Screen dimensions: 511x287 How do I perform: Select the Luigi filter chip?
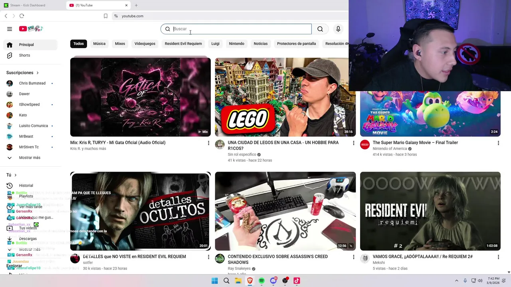(216, 43)
